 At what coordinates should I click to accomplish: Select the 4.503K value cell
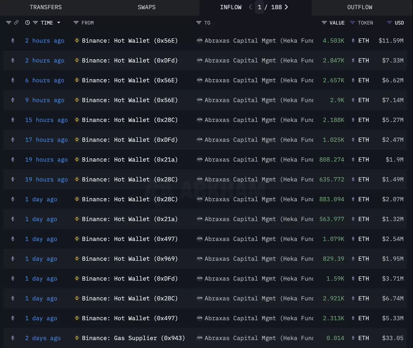coord(333,41)
